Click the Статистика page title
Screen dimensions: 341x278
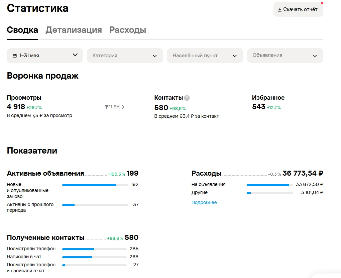click(37, 8)
